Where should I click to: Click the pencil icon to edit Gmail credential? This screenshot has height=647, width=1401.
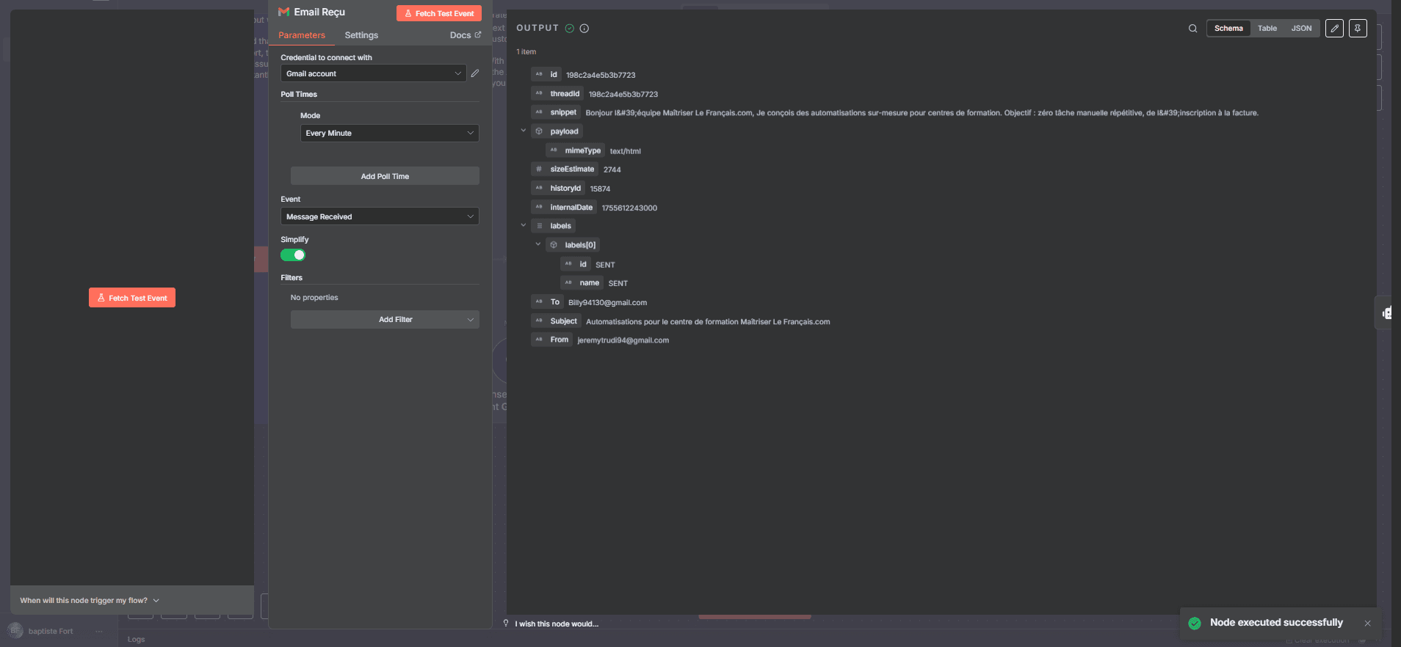tap(475, 73)
